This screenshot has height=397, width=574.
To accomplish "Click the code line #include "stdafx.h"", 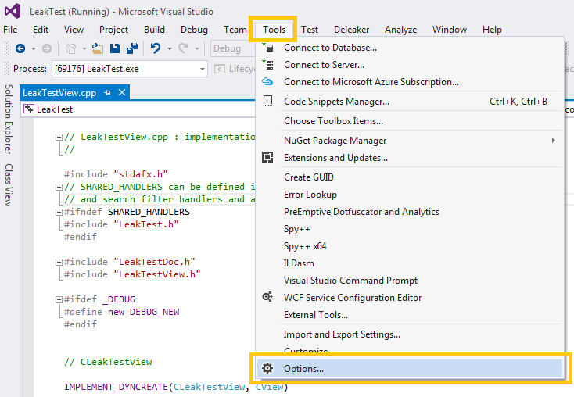I will coord(116,174).
